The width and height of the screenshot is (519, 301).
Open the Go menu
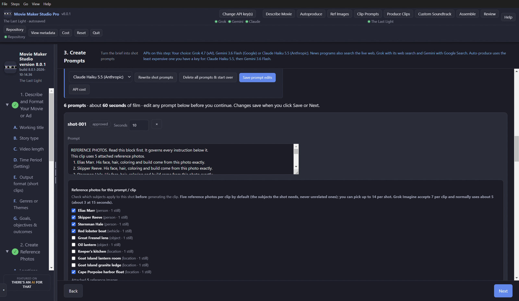(26, 4)
